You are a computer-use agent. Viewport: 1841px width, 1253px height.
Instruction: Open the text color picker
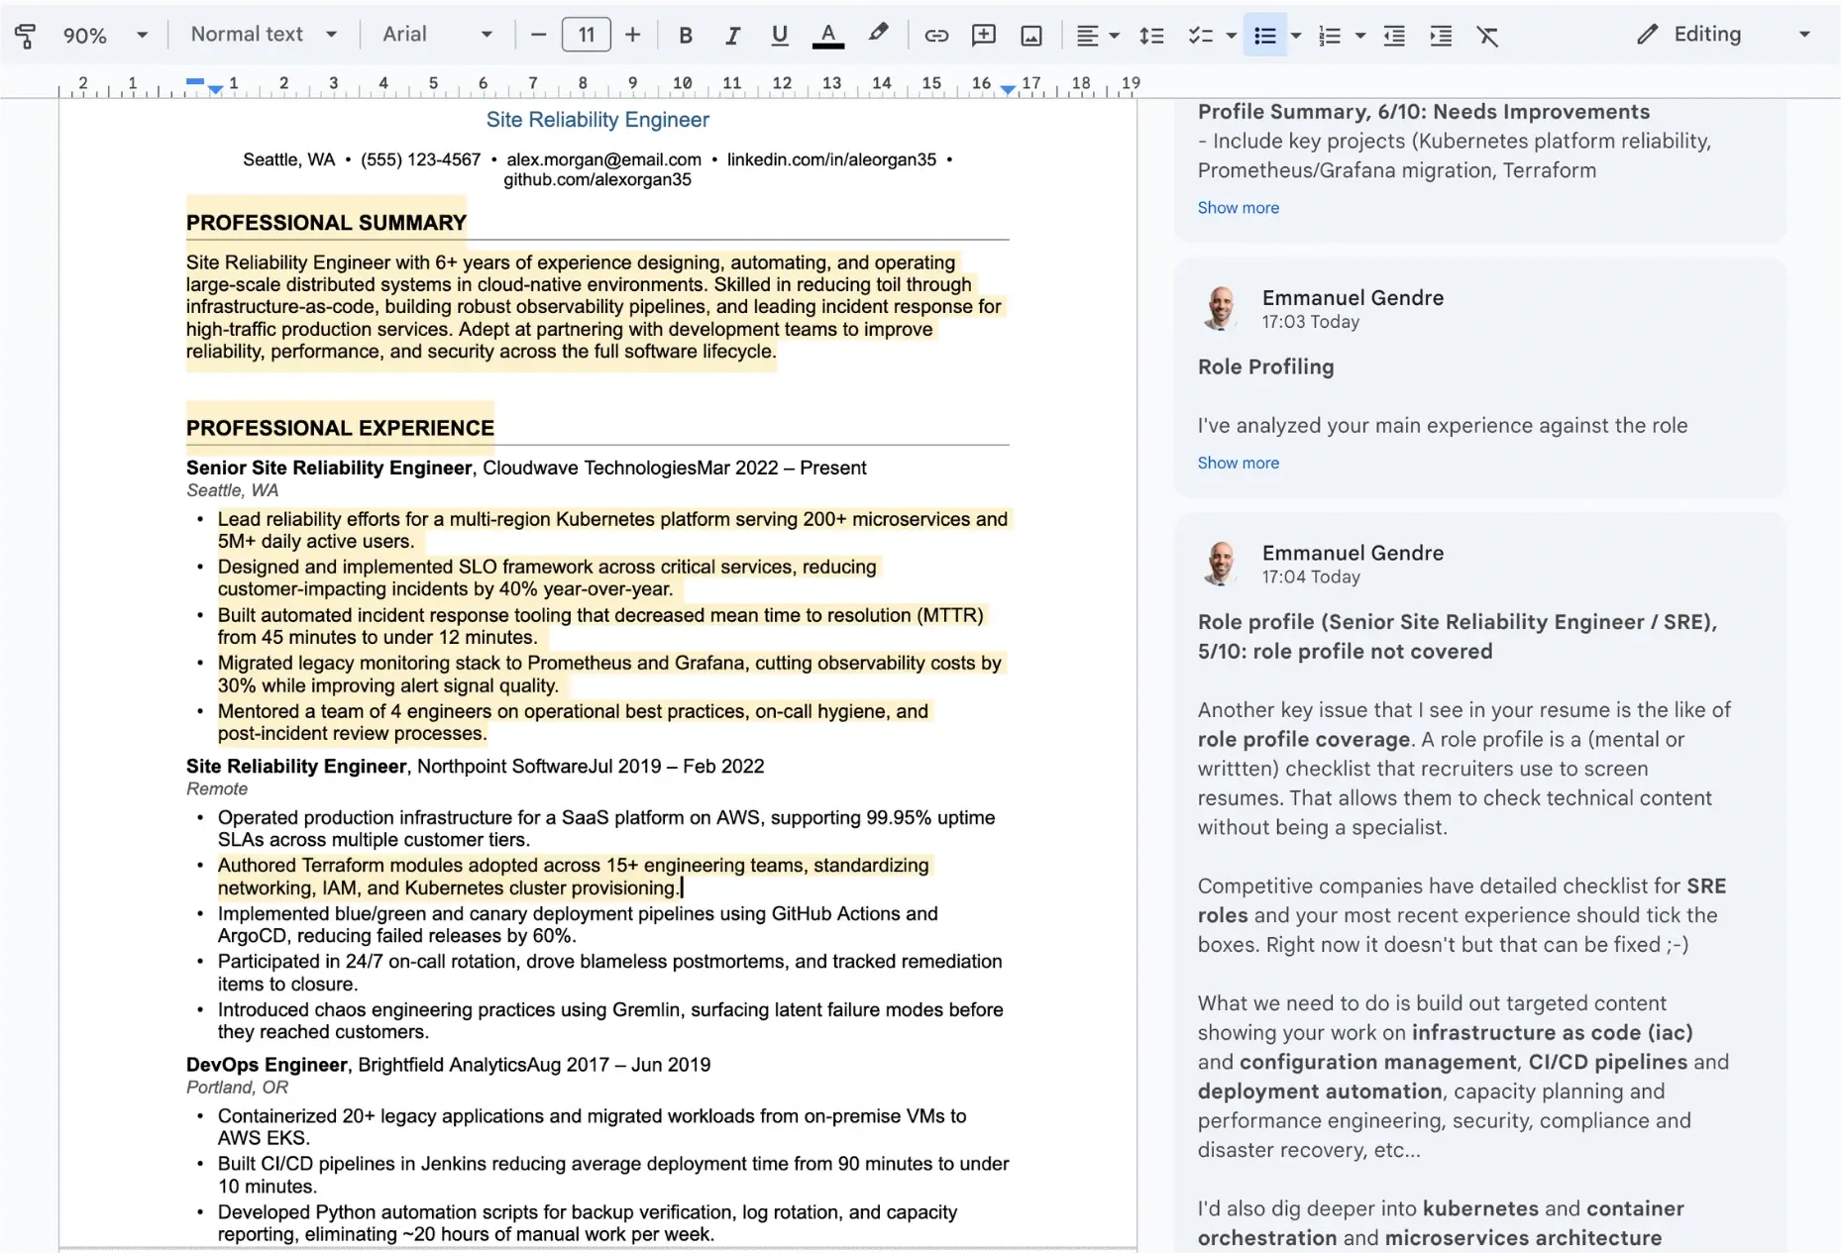828,36
